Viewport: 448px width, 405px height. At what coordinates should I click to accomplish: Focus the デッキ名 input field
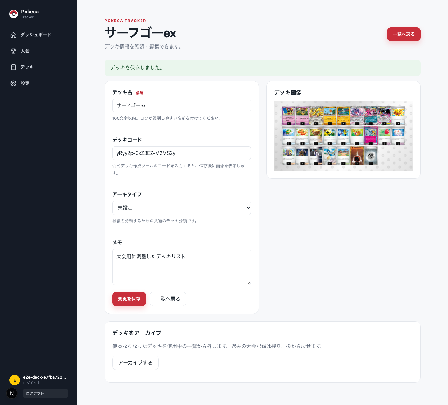click(x=182, y=105)
